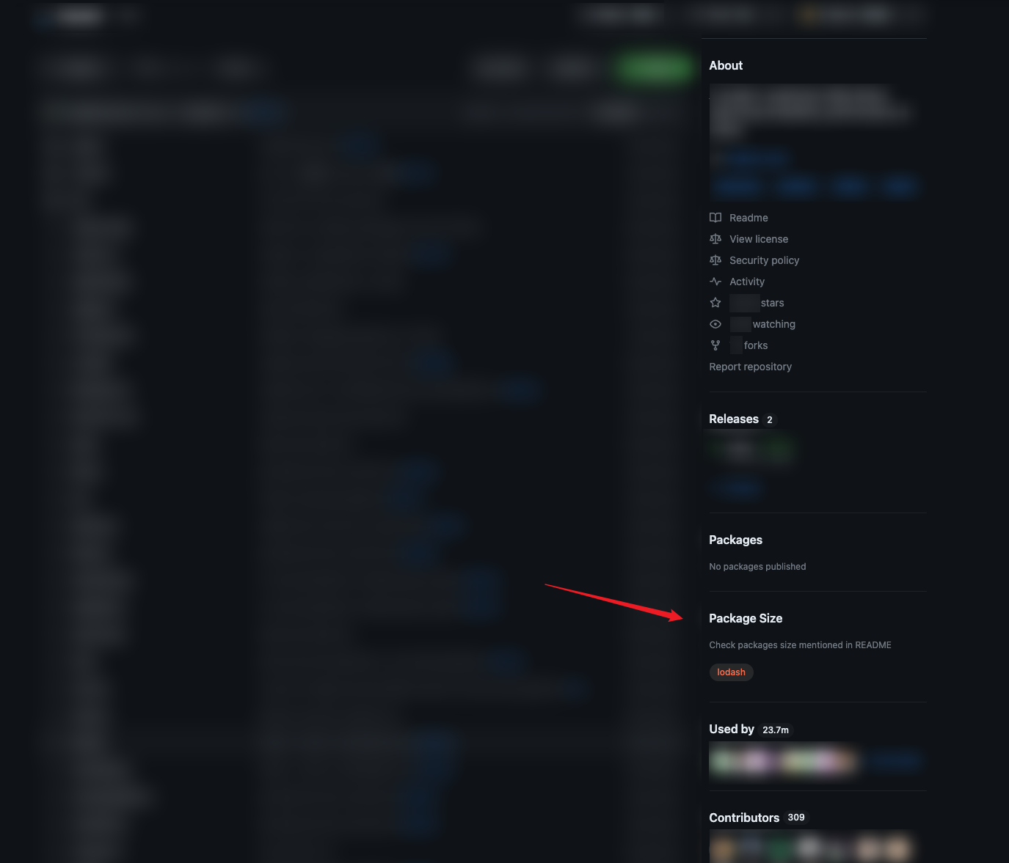Viewport: 1009px width, 863px height.
Task: Click the Used by avatars thumbnail row
Action: (x=782, y=761)
